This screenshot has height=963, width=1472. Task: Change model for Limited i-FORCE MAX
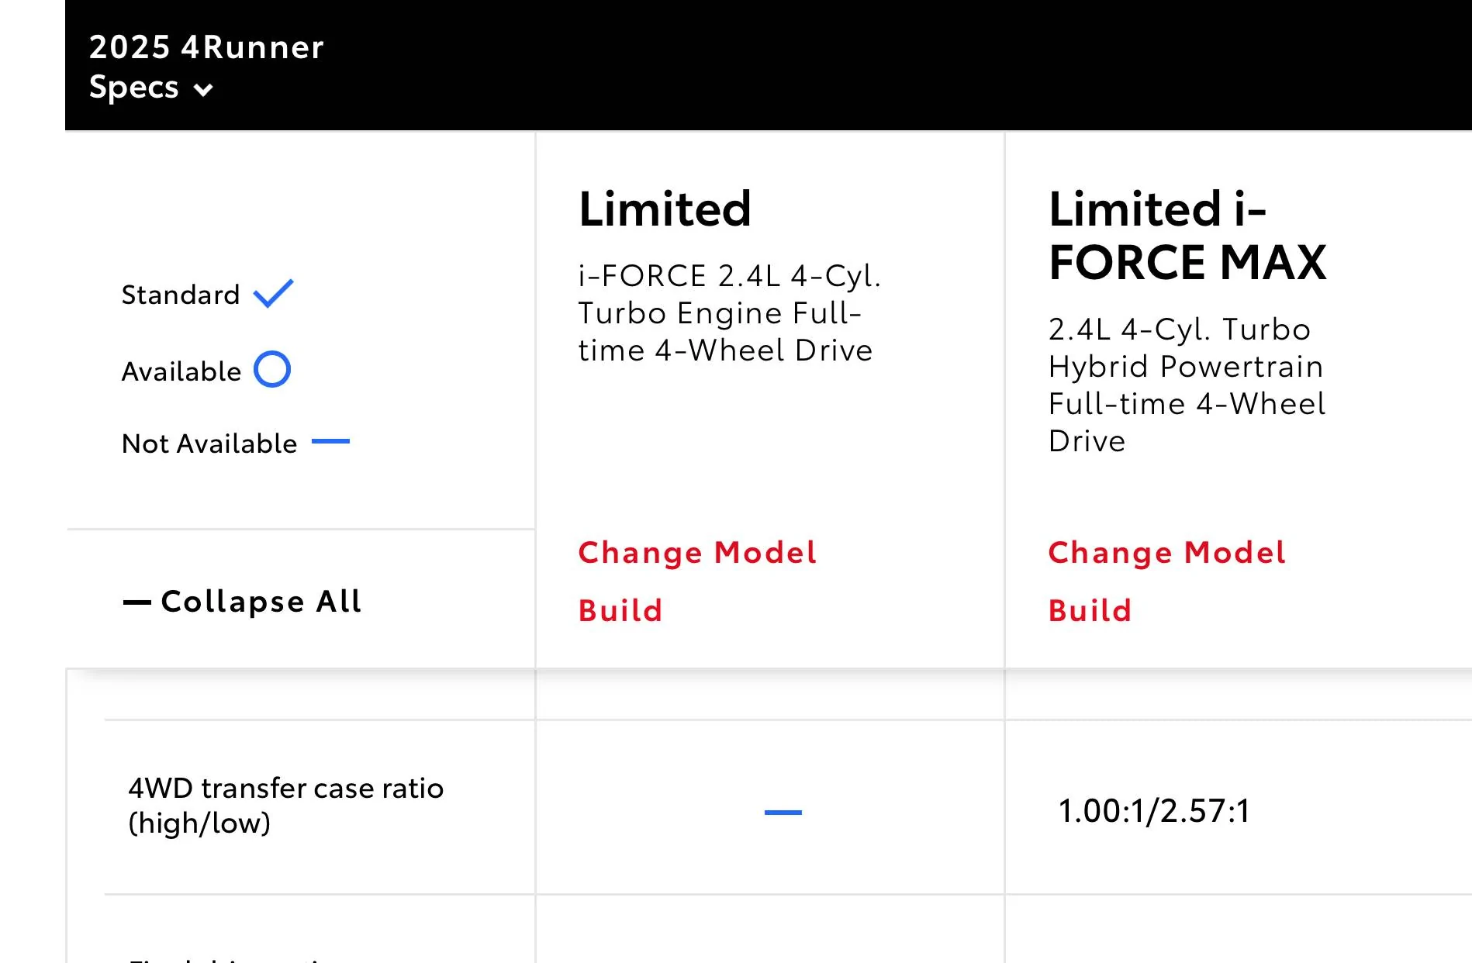point(1167,553)
